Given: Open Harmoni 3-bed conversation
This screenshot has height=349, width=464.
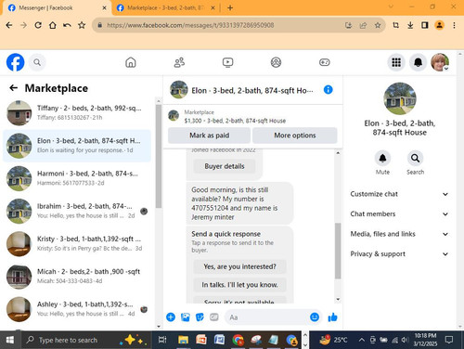Looking at the screenshot, I should pyautogui.click(x=77, y=178).
